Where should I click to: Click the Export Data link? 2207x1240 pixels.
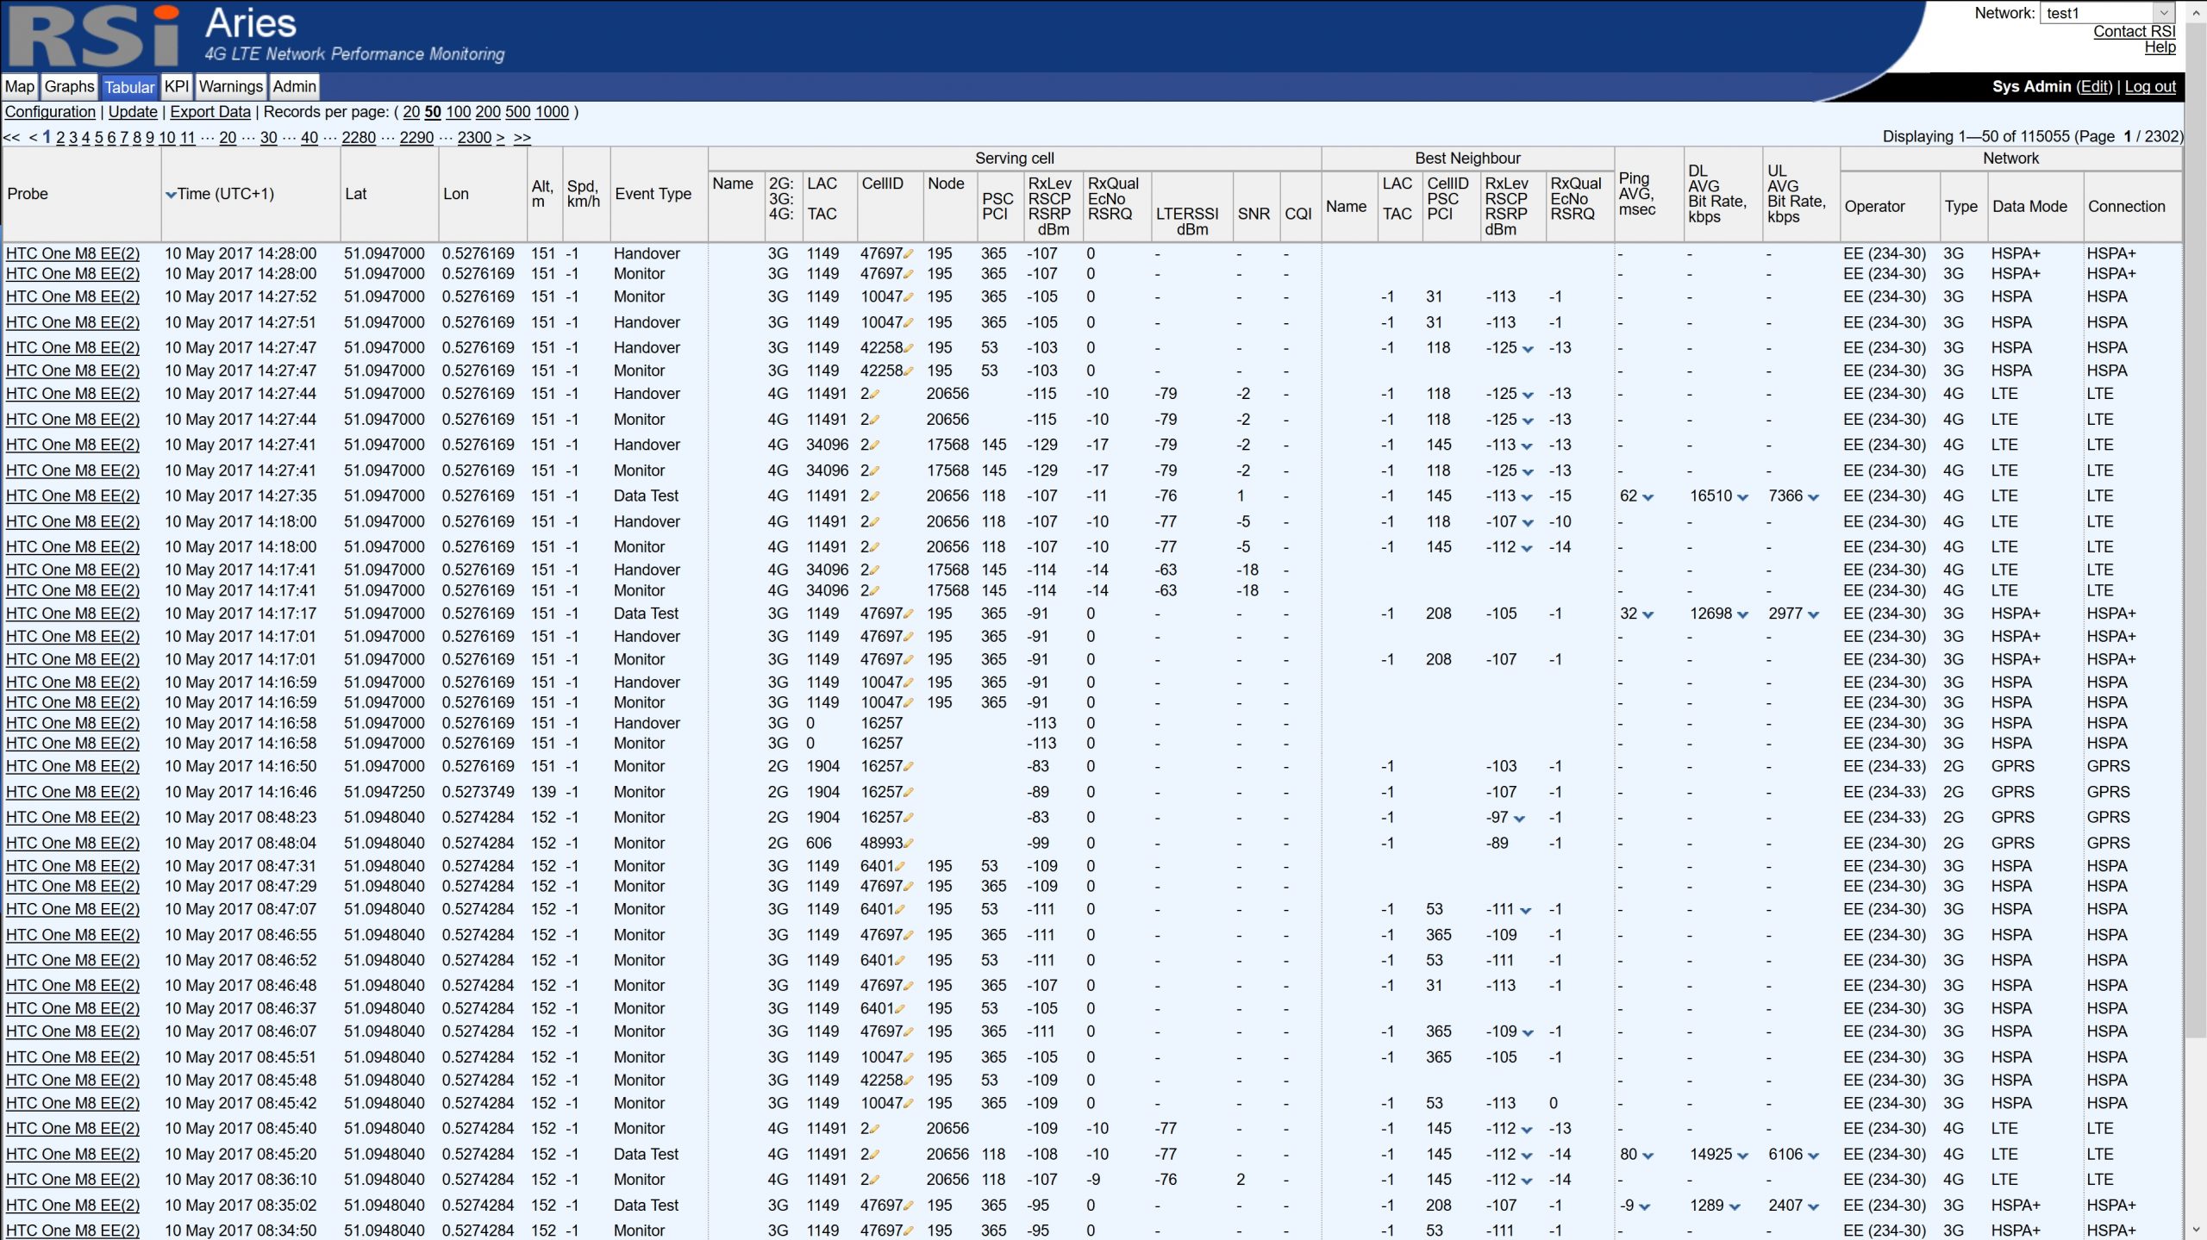click(210, 112)
